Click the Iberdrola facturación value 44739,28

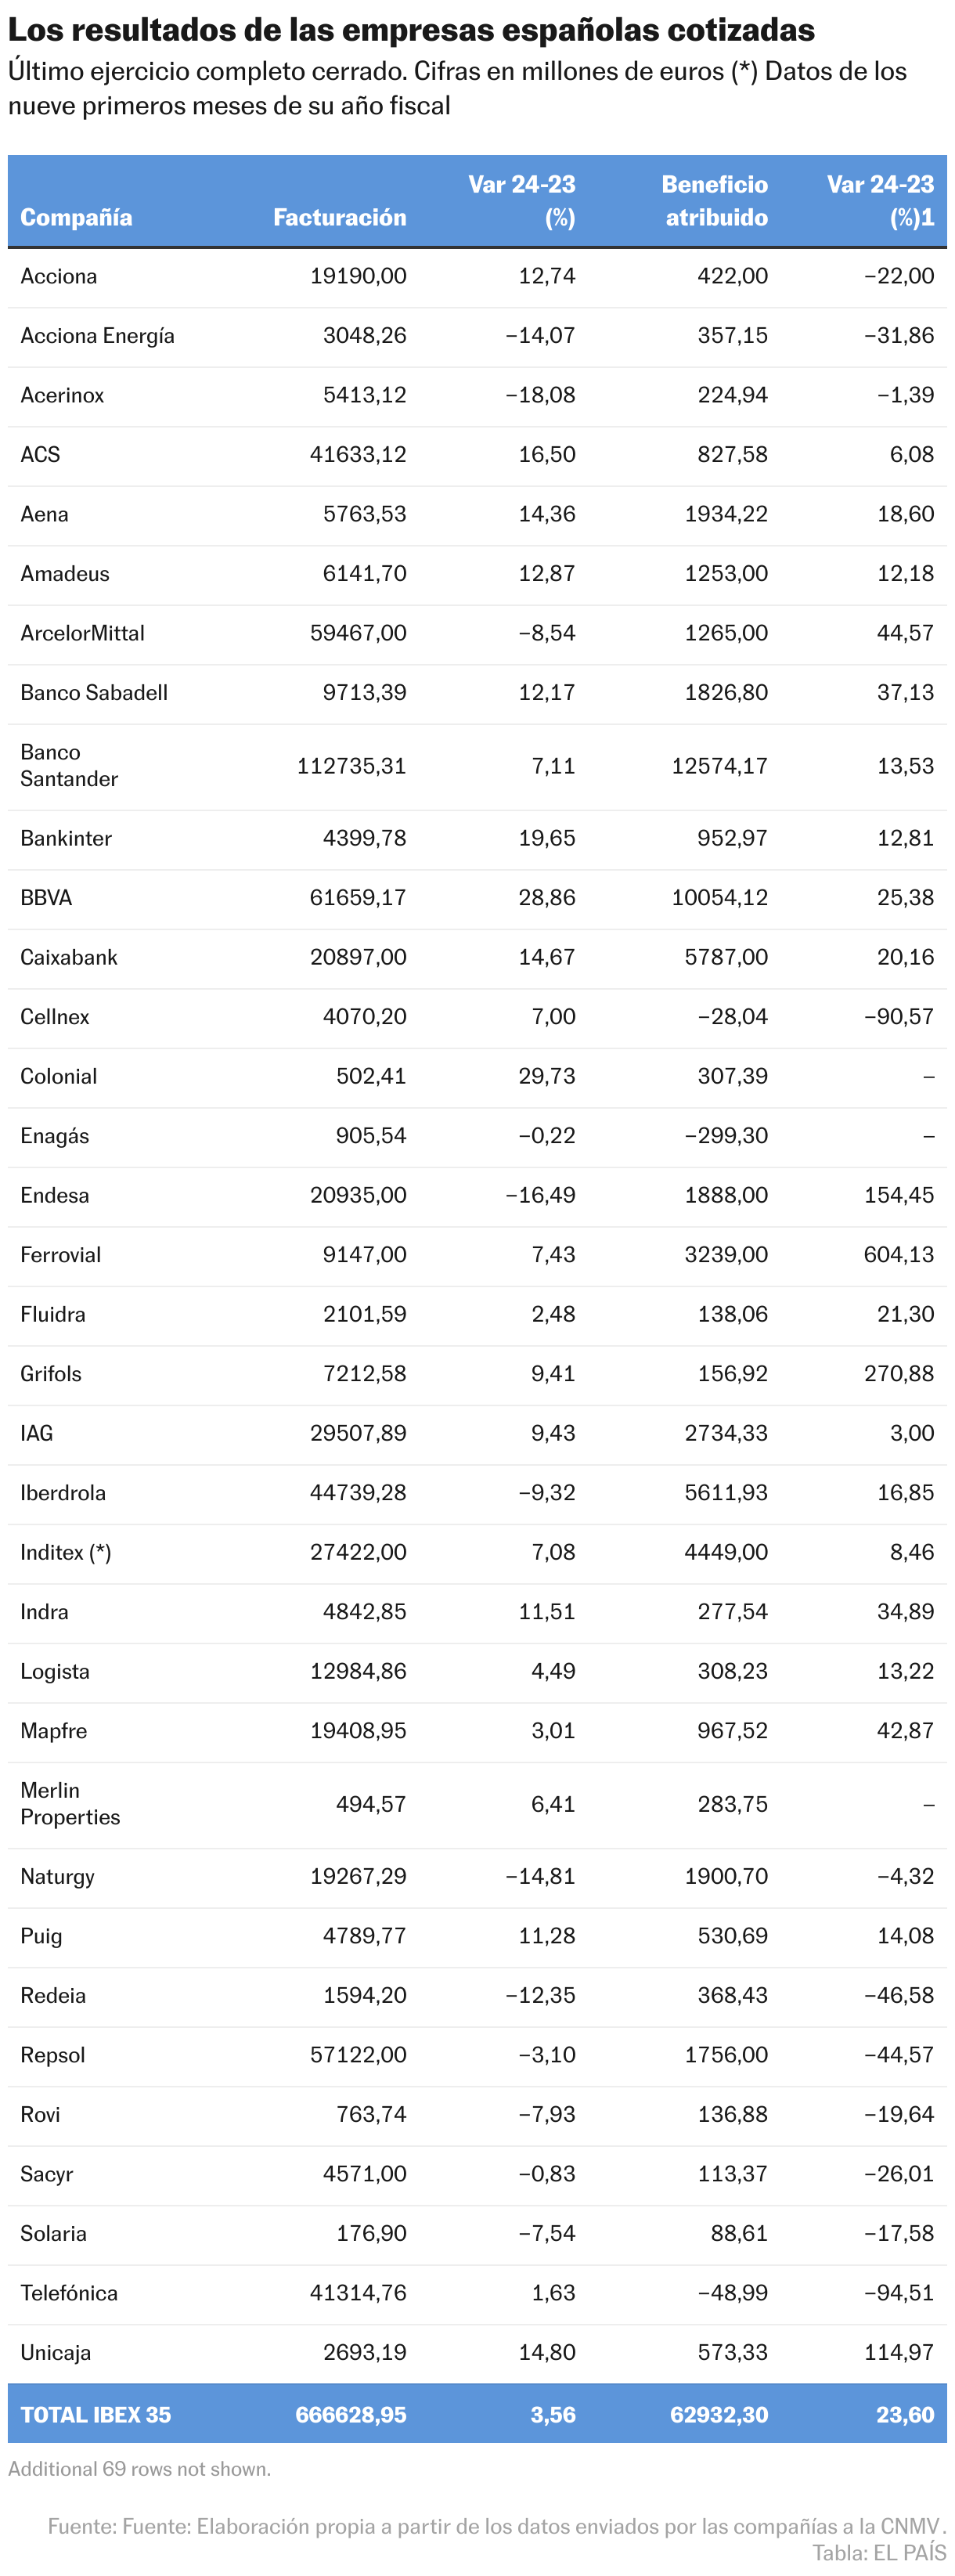358,1492
